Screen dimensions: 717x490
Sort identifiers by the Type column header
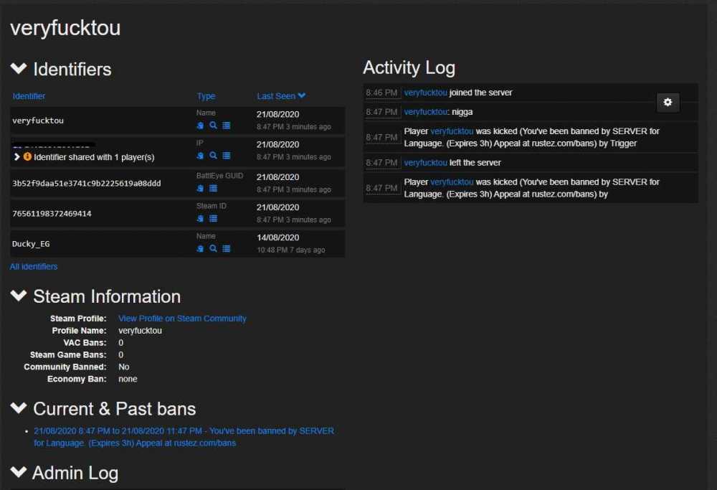pos(206,96)
